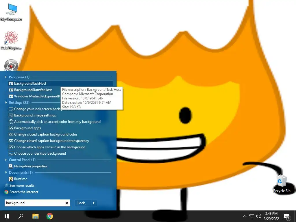Image resolution: width=296 pixels, height=222 pixels.
Task: Launch Chrome from the taskbar
Action: coord(50,216)
